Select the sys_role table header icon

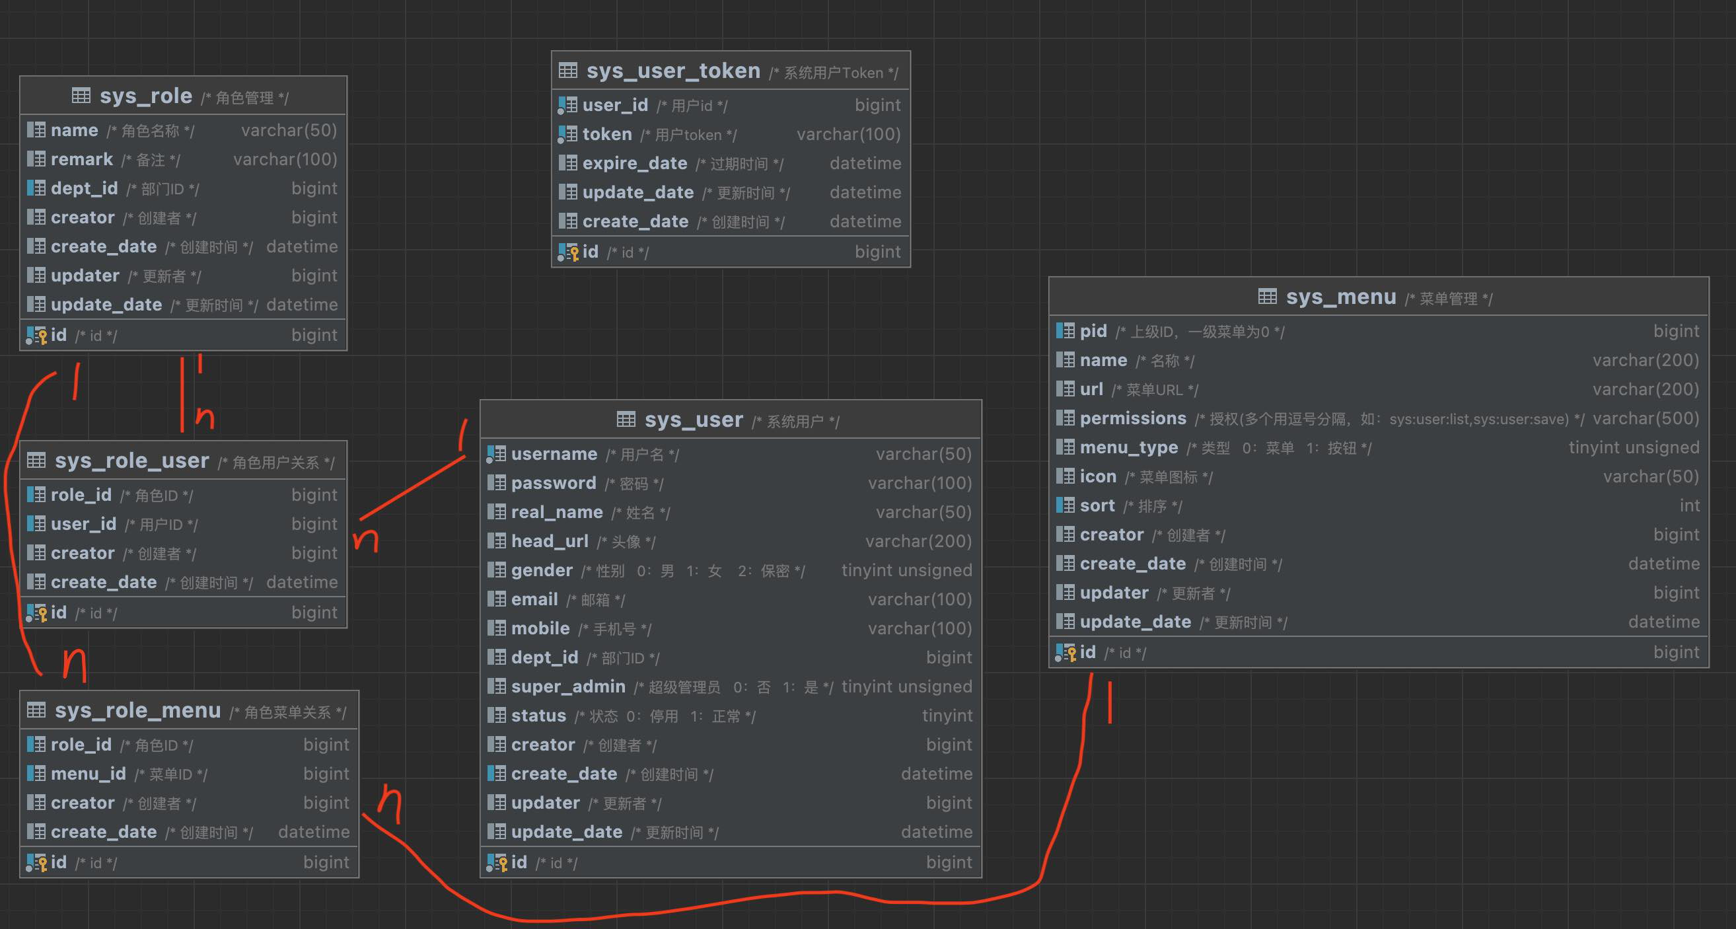pyautogui.click(x=81, y=96)
